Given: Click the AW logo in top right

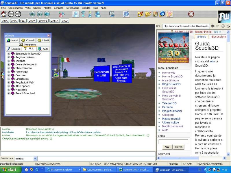Looking at the screenshot, I should [x=224, y=17].
